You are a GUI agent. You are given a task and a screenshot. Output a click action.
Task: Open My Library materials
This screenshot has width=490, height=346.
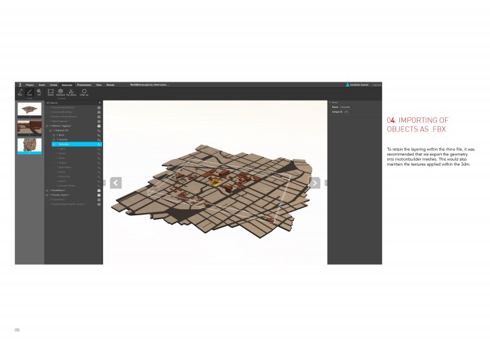click(71, 93)
